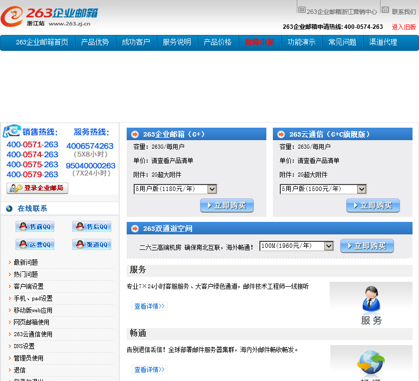Click the globe with arrows image

371,363
